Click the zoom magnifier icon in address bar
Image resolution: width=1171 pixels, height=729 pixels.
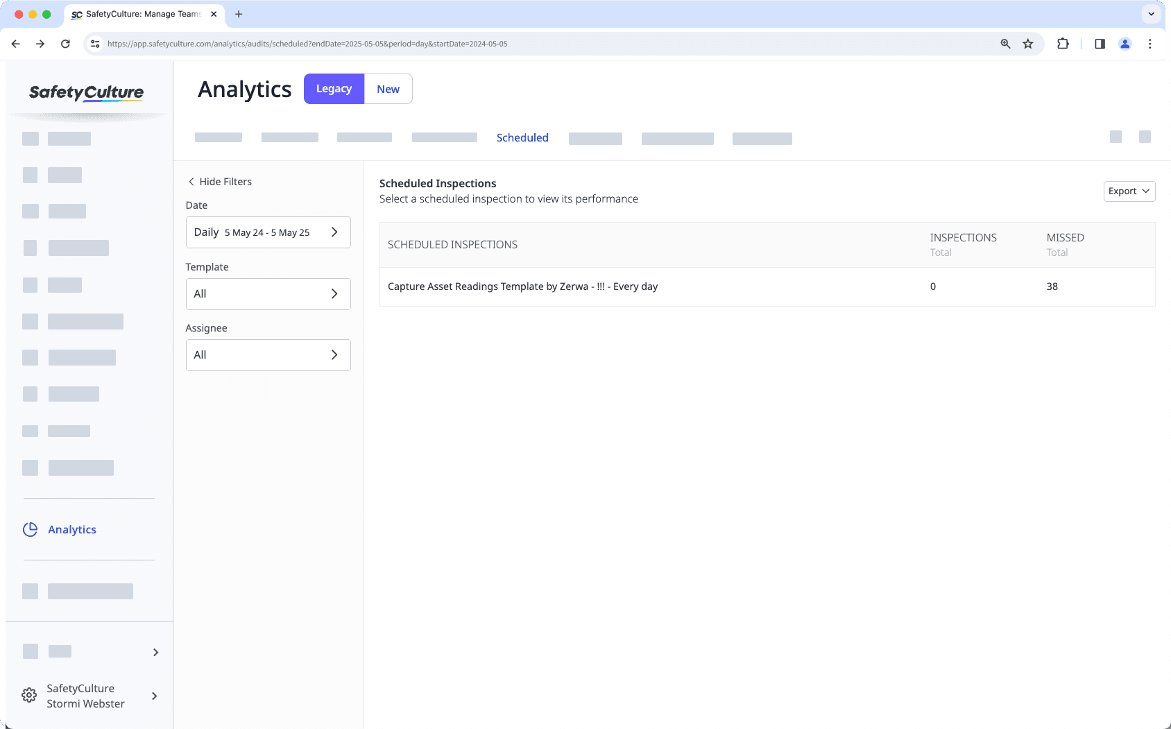coord(1005,44)
